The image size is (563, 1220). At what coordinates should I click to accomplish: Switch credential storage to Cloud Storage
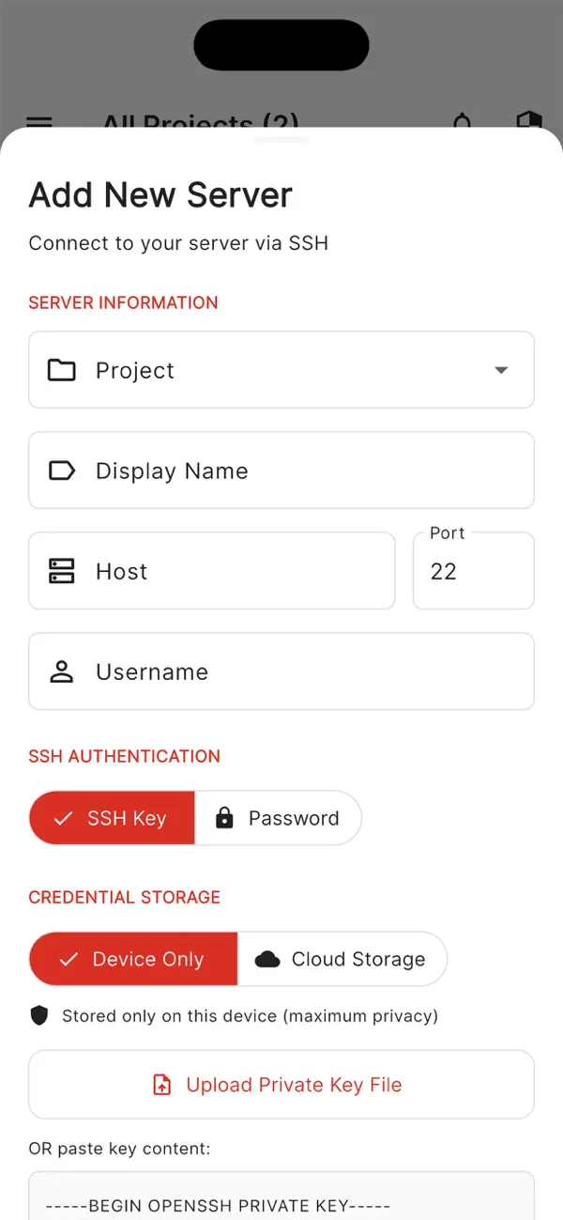pos(342,959)
